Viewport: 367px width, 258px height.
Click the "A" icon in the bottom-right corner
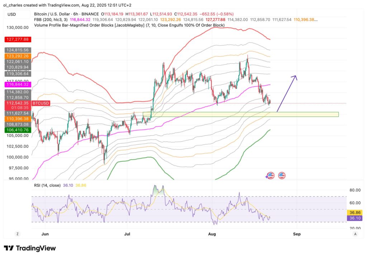(x=355, y=234)
